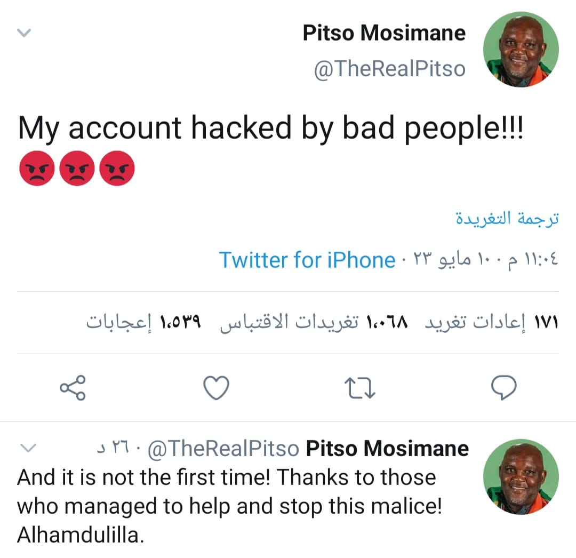Open the reply tweet's profile avatar
The image size is (576, 558).
(521, 477)
